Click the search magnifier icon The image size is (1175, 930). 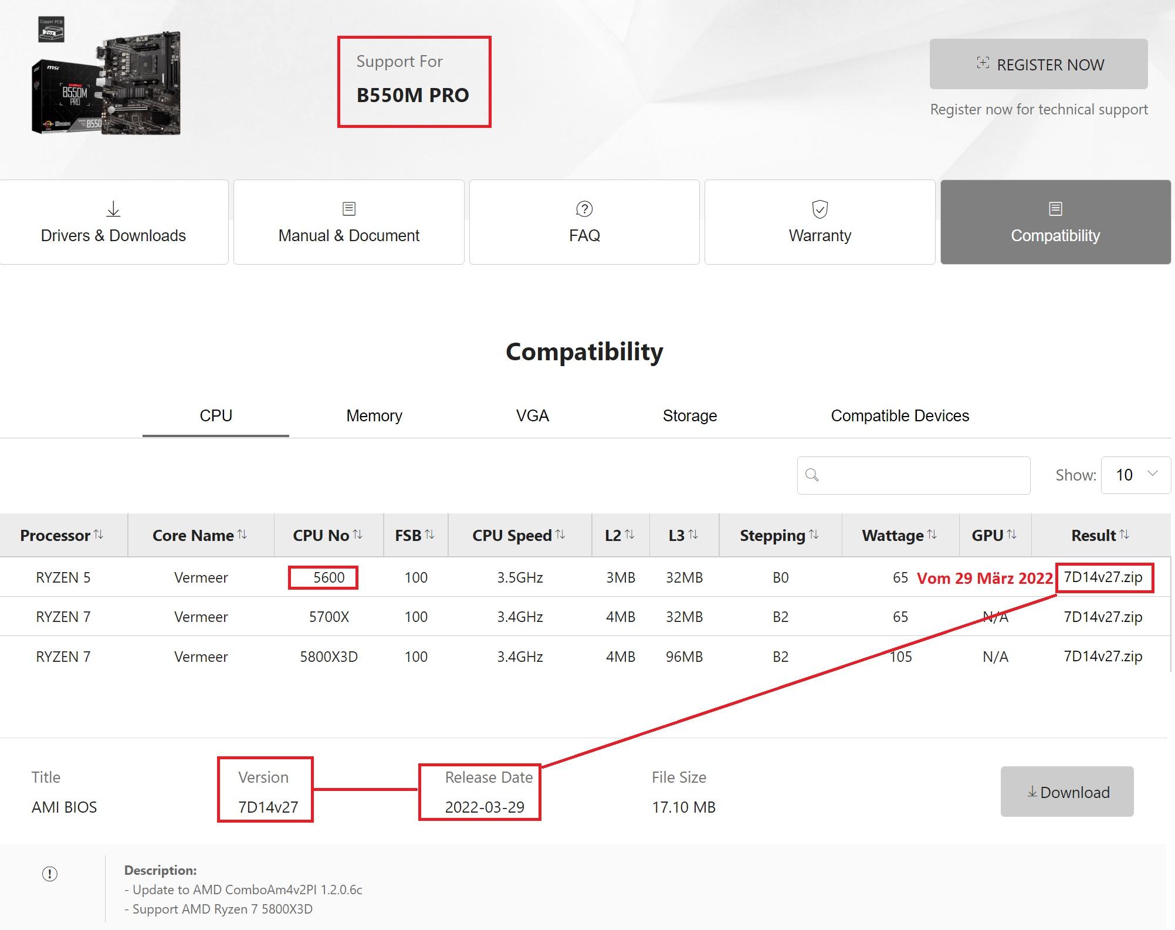point(812,475)
